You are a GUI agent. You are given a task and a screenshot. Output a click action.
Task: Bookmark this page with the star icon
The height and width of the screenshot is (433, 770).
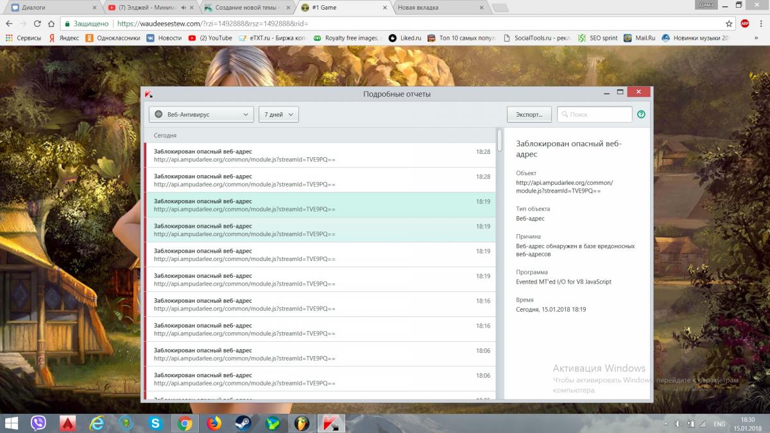coord(729,23)
